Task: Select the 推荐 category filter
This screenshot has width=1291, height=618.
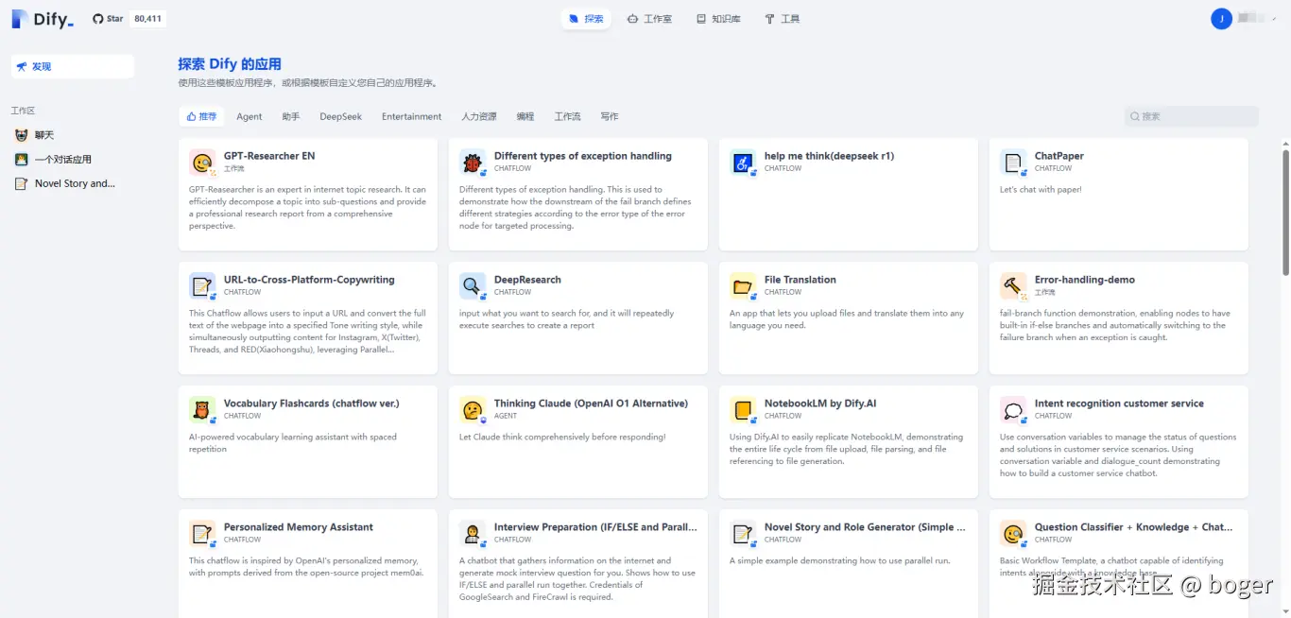Action: 201,116
